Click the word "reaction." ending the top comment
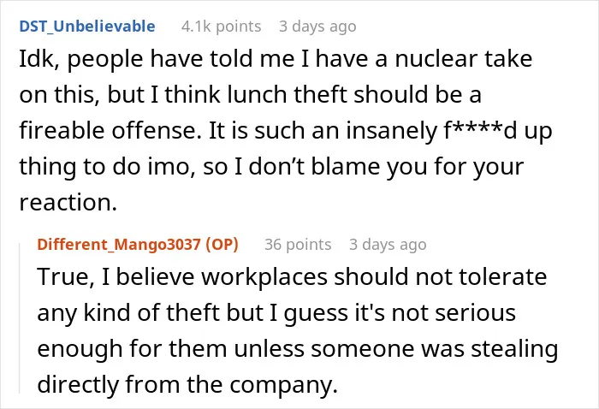 click(68, 203)
